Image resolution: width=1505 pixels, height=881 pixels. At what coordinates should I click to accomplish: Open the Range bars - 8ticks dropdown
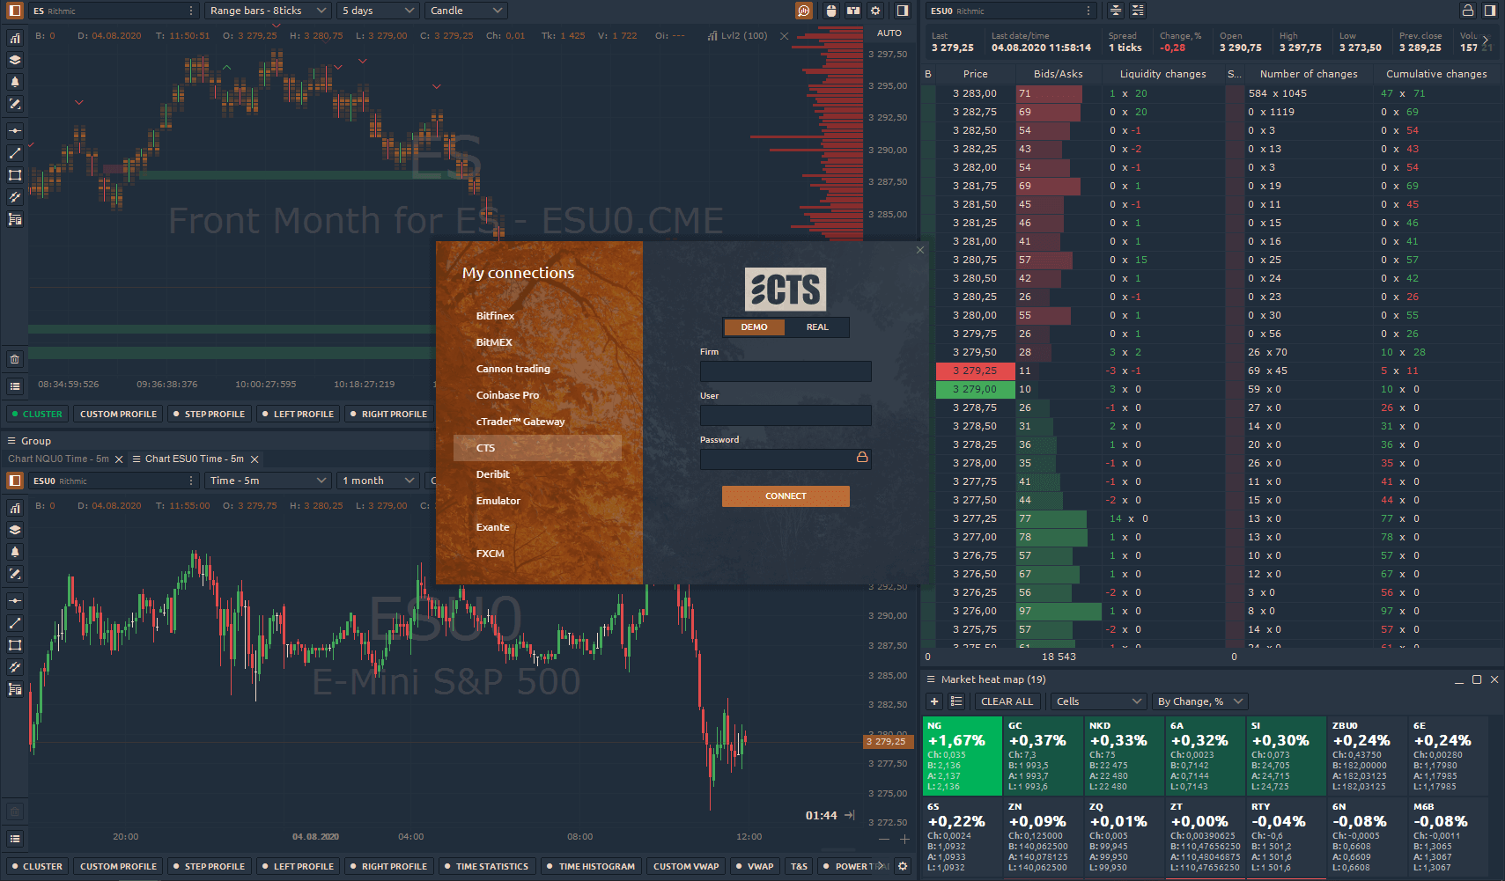268,11
